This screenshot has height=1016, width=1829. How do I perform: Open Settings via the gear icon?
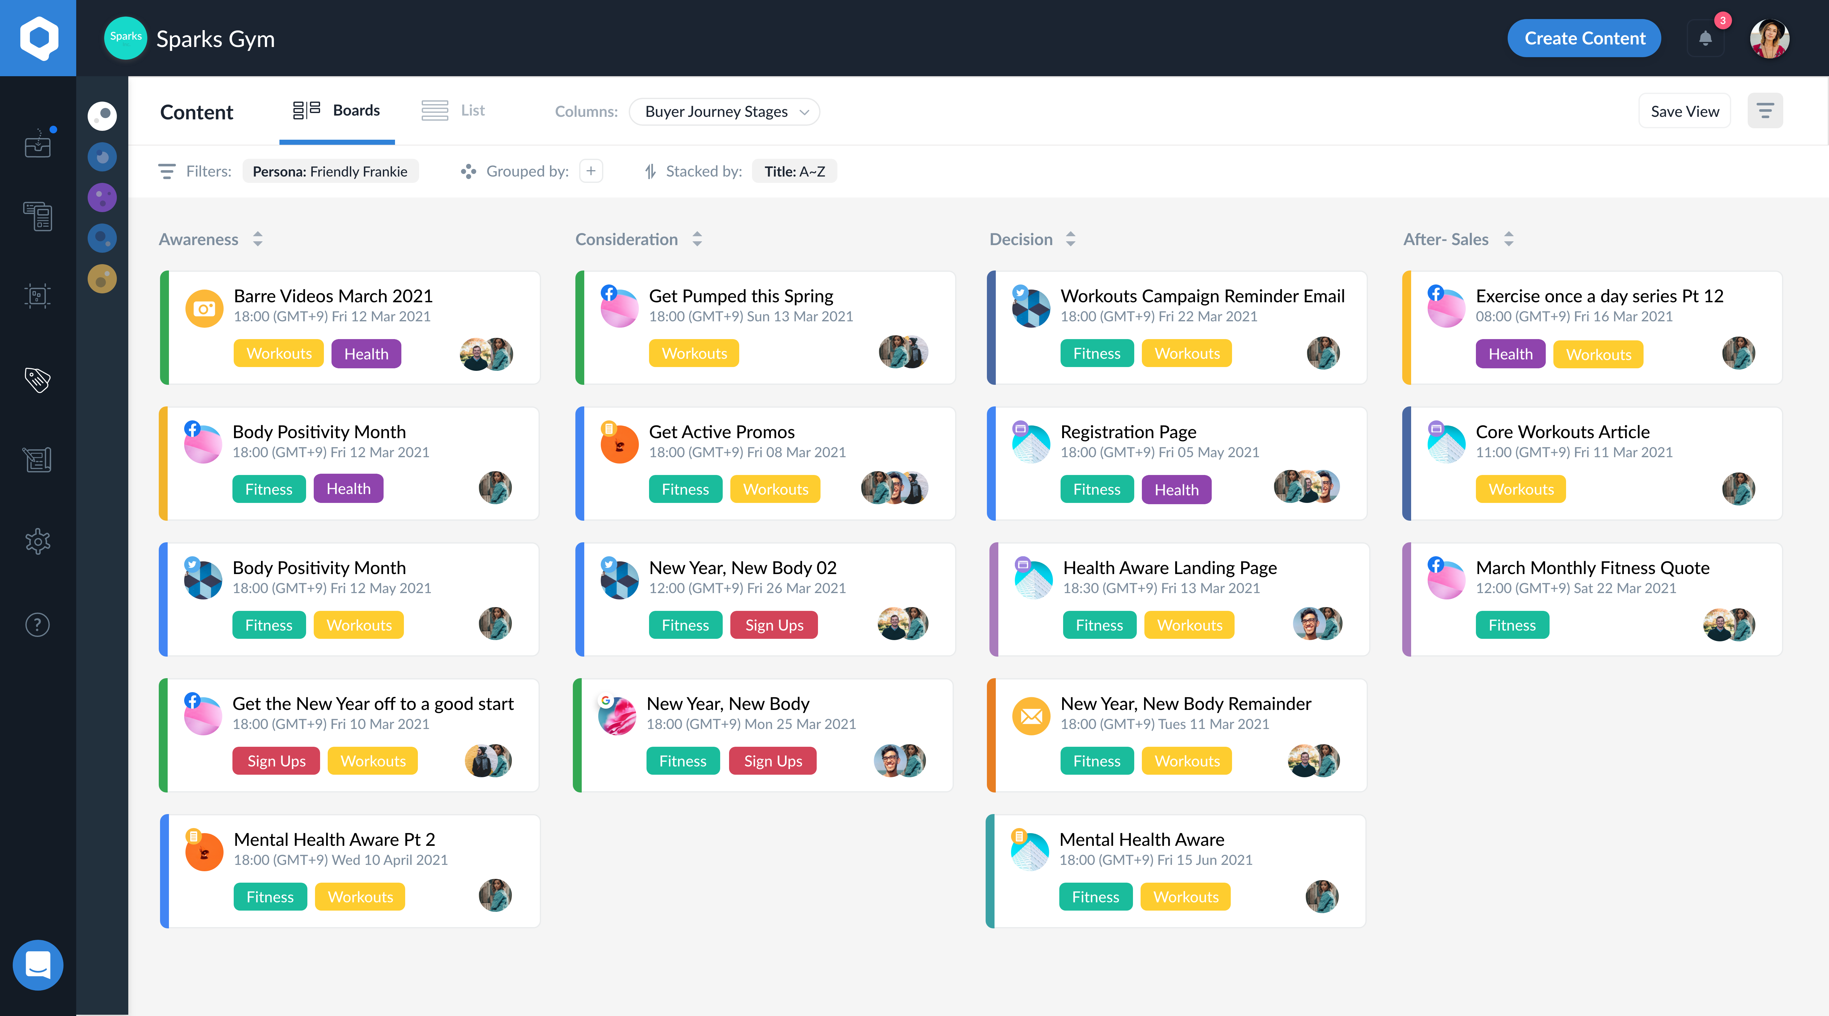(38, 542)
